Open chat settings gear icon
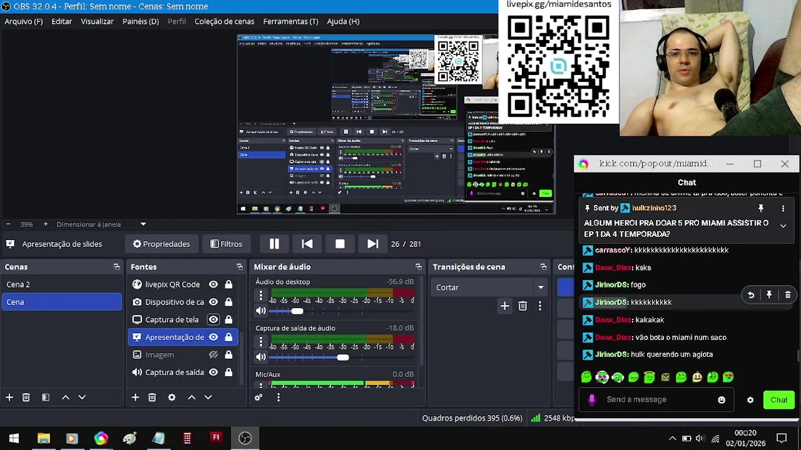 coord(750,400)
